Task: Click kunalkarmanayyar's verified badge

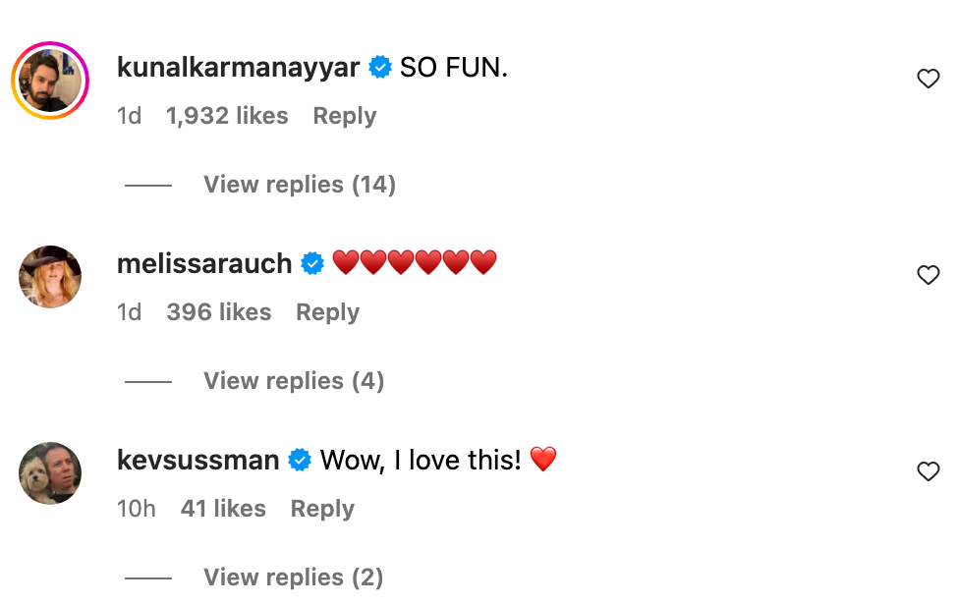Action: click(x=378, y=67)
